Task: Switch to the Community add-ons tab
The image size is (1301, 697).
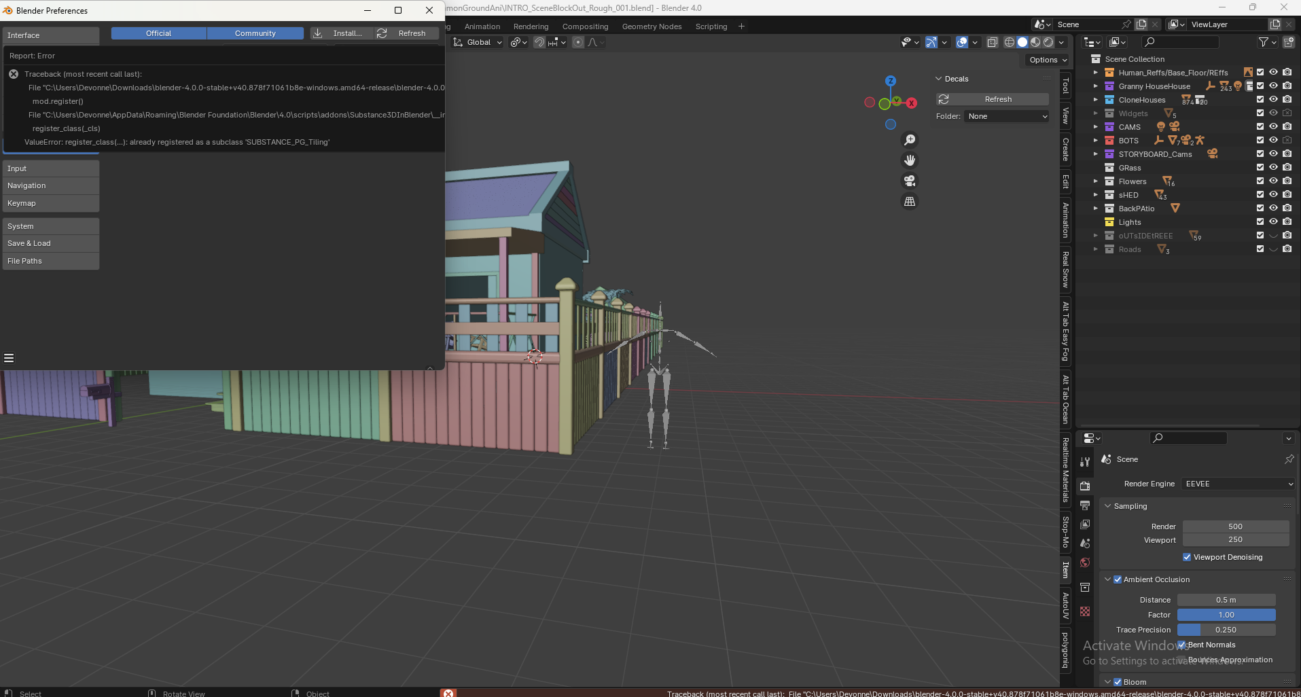Action: click(255, 33)
